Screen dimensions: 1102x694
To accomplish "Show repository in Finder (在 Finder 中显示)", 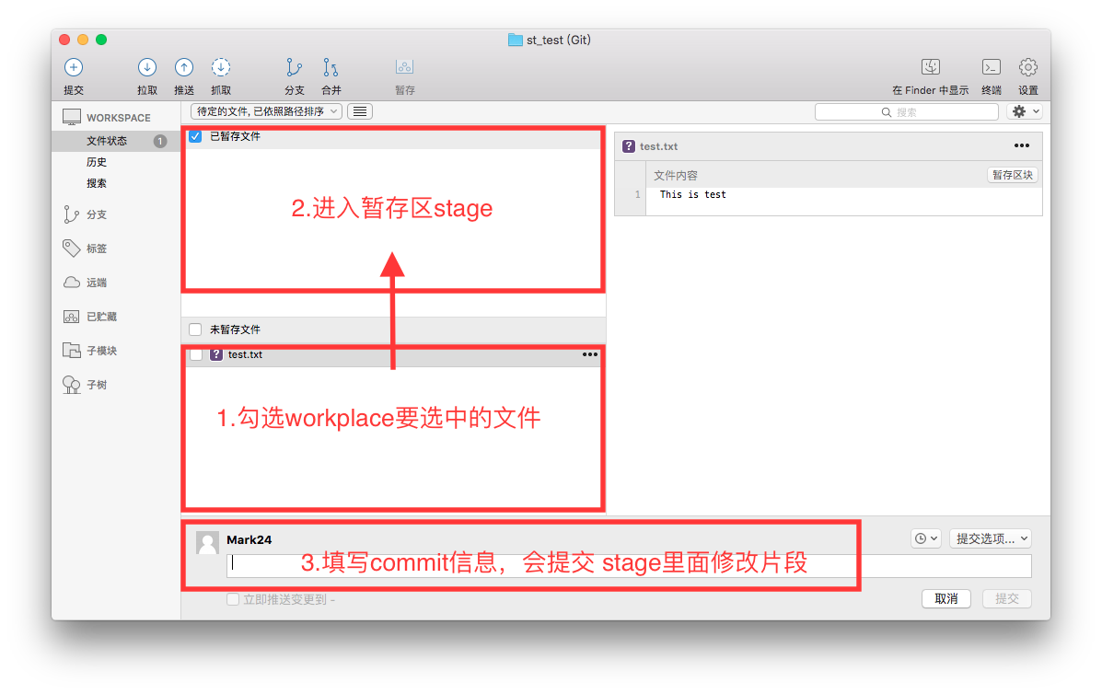I will 931,67.
